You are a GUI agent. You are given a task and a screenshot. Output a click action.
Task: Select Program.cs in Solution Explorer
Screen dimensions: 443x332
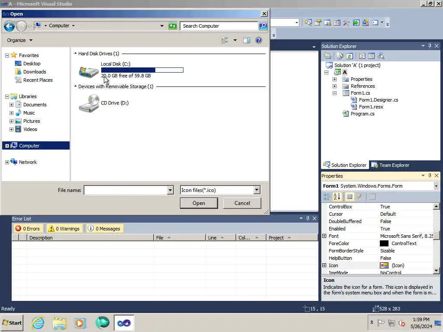[362, 114]
